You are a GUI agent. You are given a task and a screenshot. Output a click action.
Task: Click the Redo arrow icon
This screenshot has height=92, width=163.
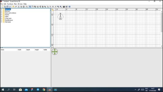tap(16, 7)
